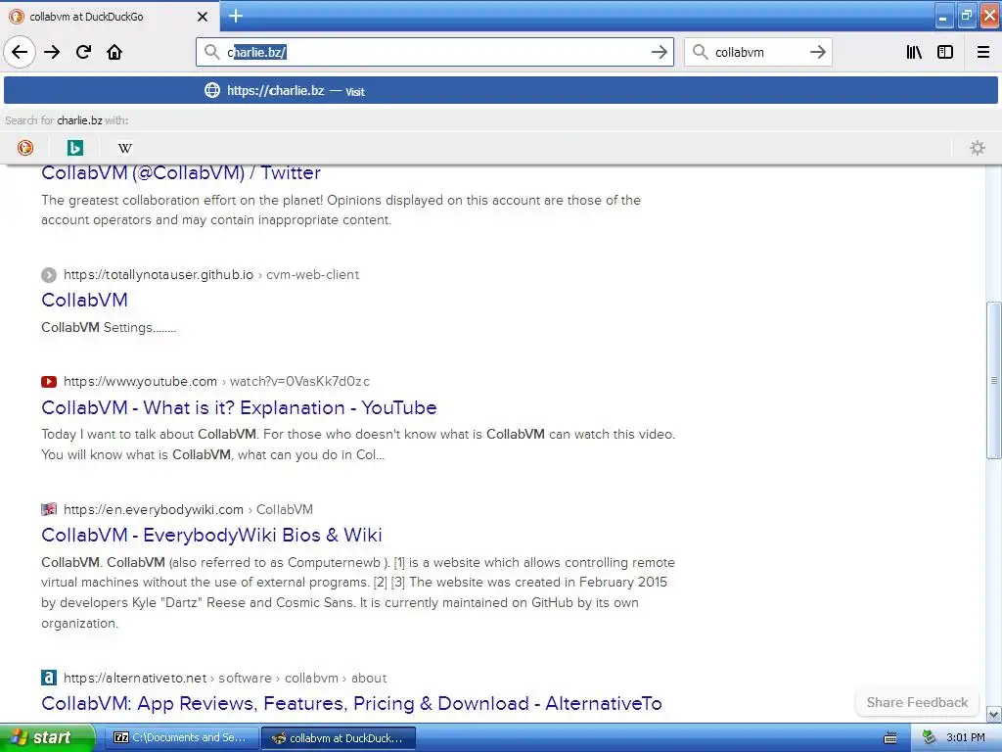Open search settings gear icon
Viewport: 1002px width, 752px height.
tap(978, 148)
